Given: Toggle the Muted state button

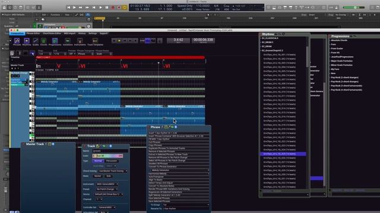Looking at the screenshot, I should click(97, 176).
